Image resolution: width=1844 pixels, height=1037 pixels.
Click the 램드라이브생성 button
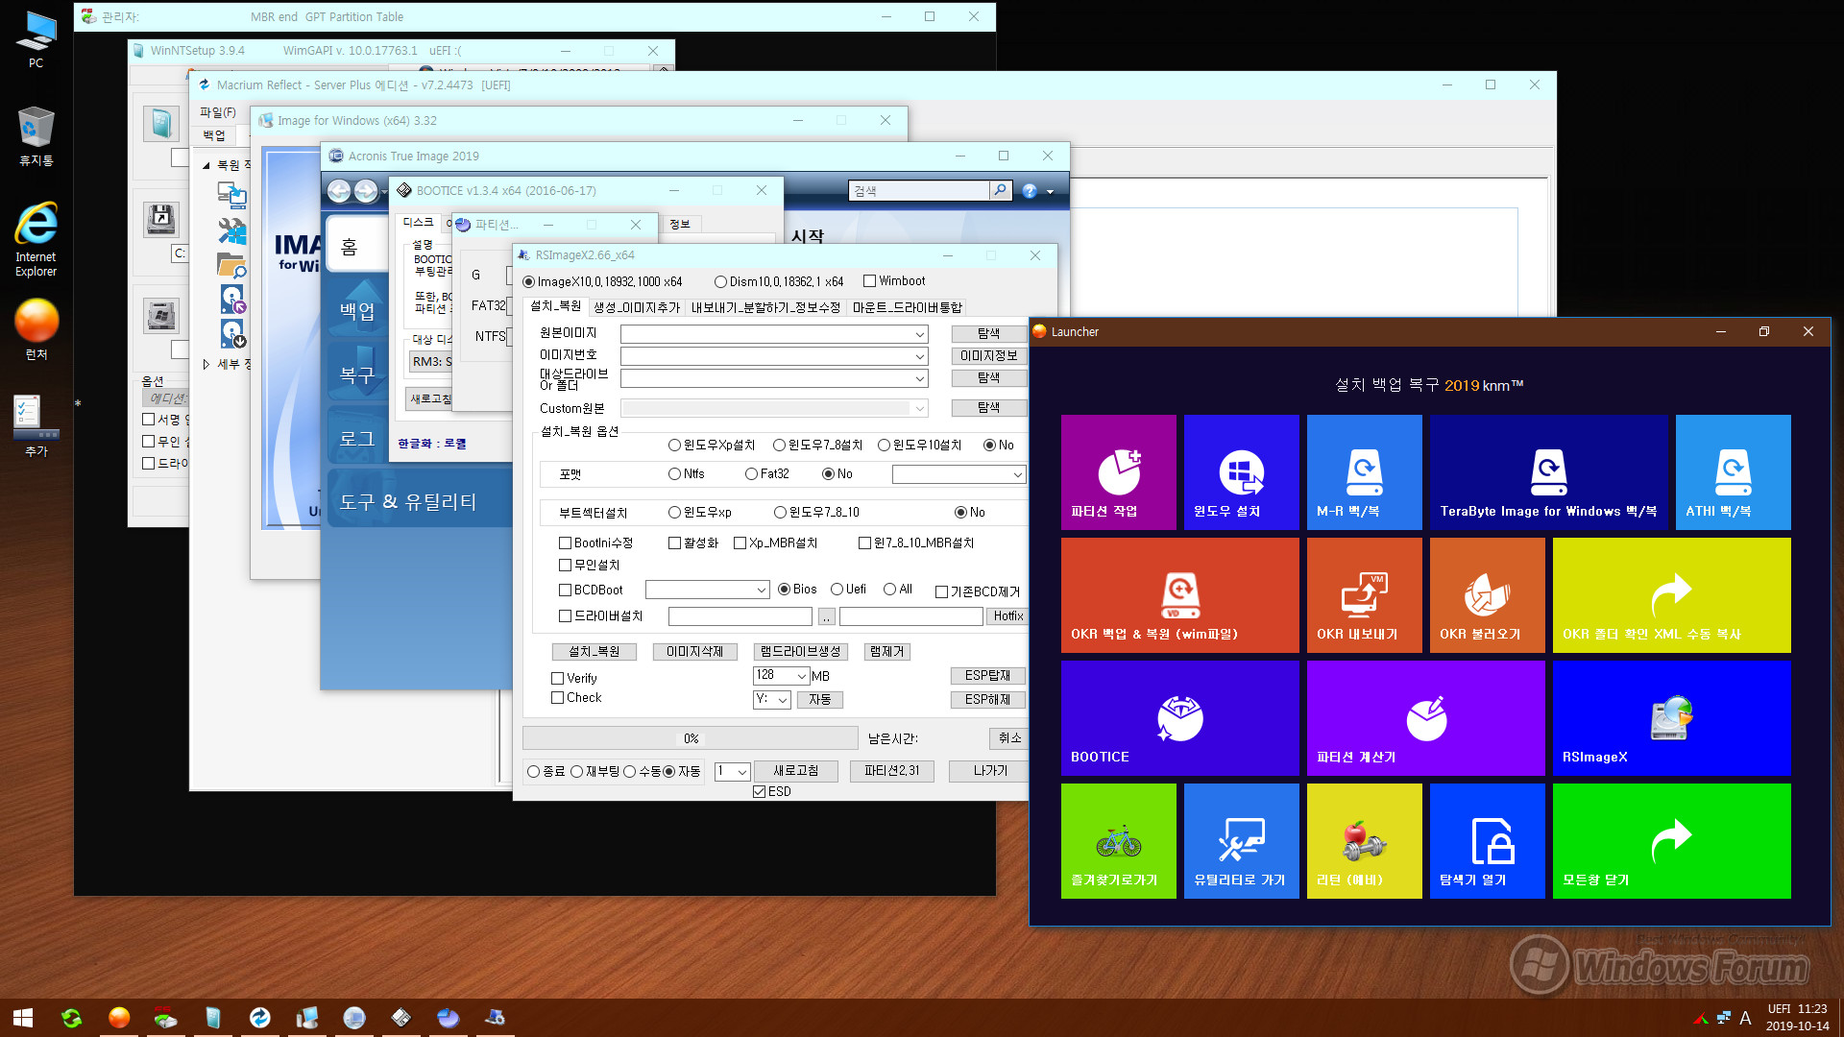pos(800,651)
